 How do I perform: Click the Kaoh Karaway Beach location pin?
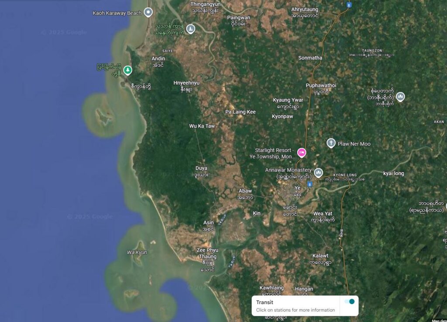click(148, 12)
